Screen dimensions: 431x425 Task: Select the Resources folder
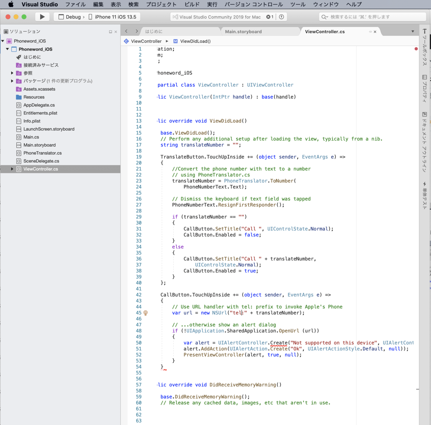[x=34, y=97]
